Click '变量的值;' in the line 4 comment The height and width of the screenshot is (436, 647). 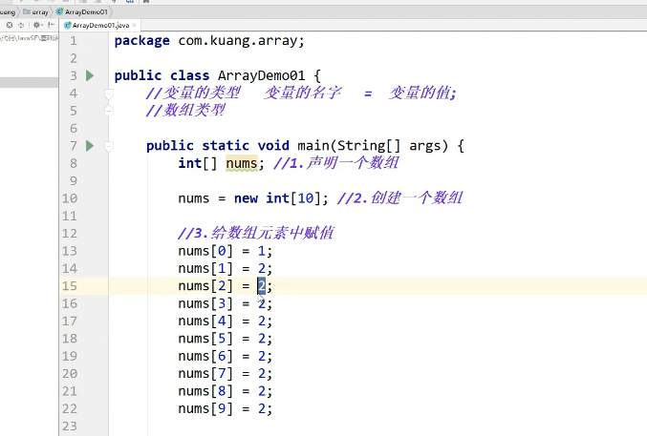(x=422, y=93)
